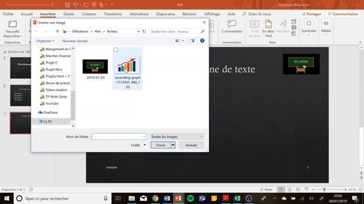This screenshot has height=204, width=364.
Task: Open Toutes les images filter dropdown
Action: point(177,137)
